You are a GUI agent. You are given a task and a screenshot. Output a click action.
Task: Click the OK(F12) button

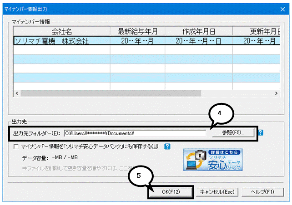click(171, 192)
